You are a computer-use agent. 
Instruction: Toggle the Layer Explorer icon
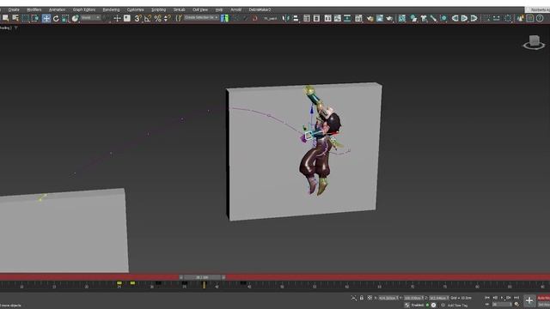click(x=316, y=18)
